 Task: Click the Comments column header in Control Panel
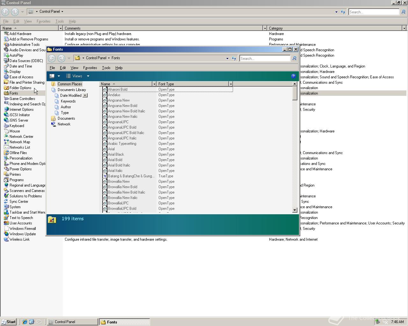point(163,28)
